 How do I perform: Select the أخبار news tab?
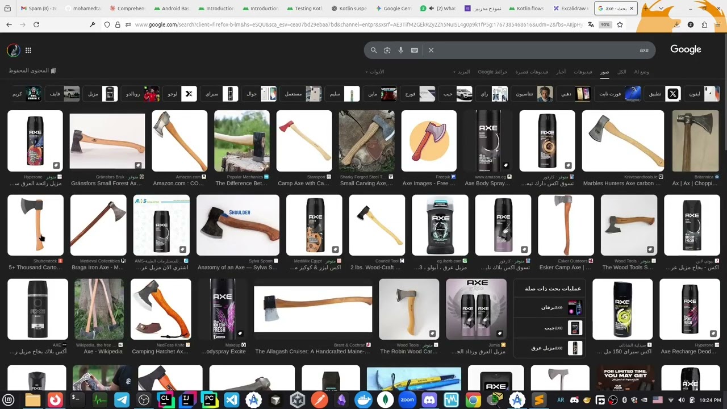561,72
